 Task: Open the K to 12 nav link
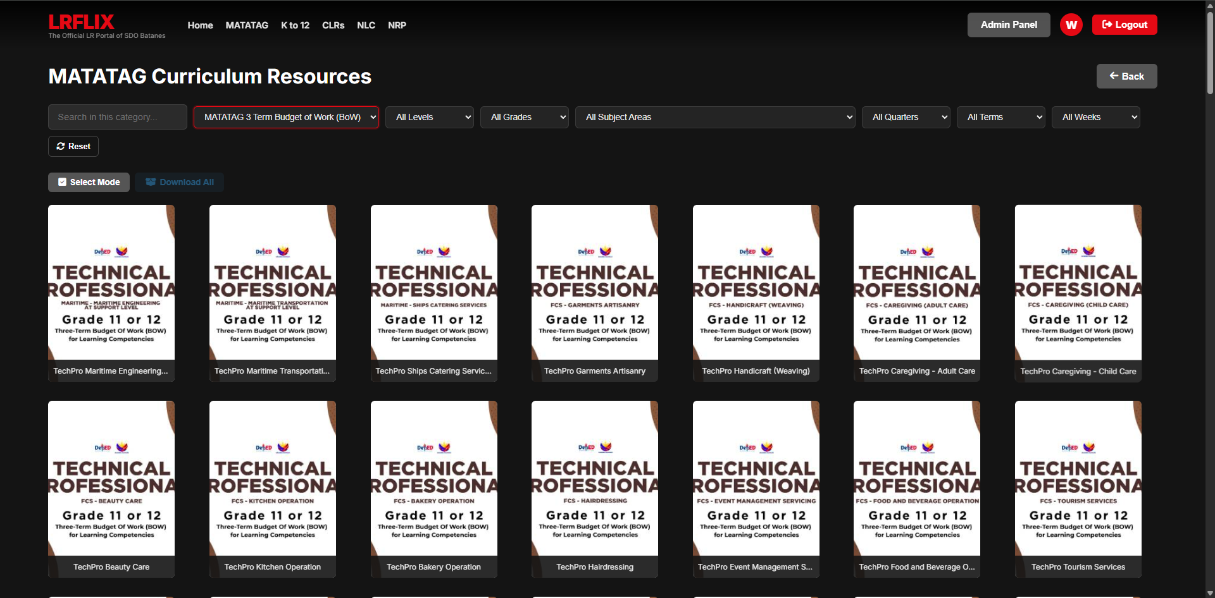click(x=295, y=25)
